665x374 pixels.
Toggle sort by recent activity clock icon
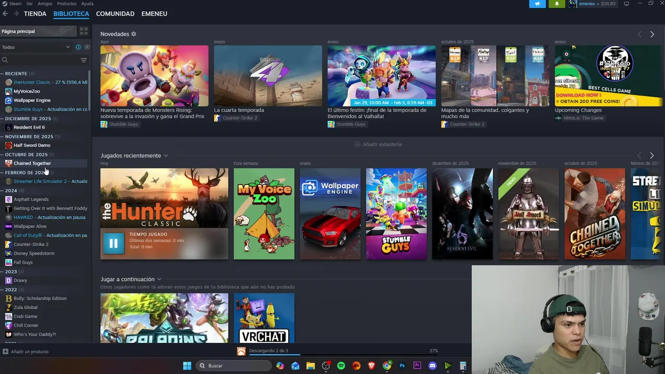(x=78, y=47)
